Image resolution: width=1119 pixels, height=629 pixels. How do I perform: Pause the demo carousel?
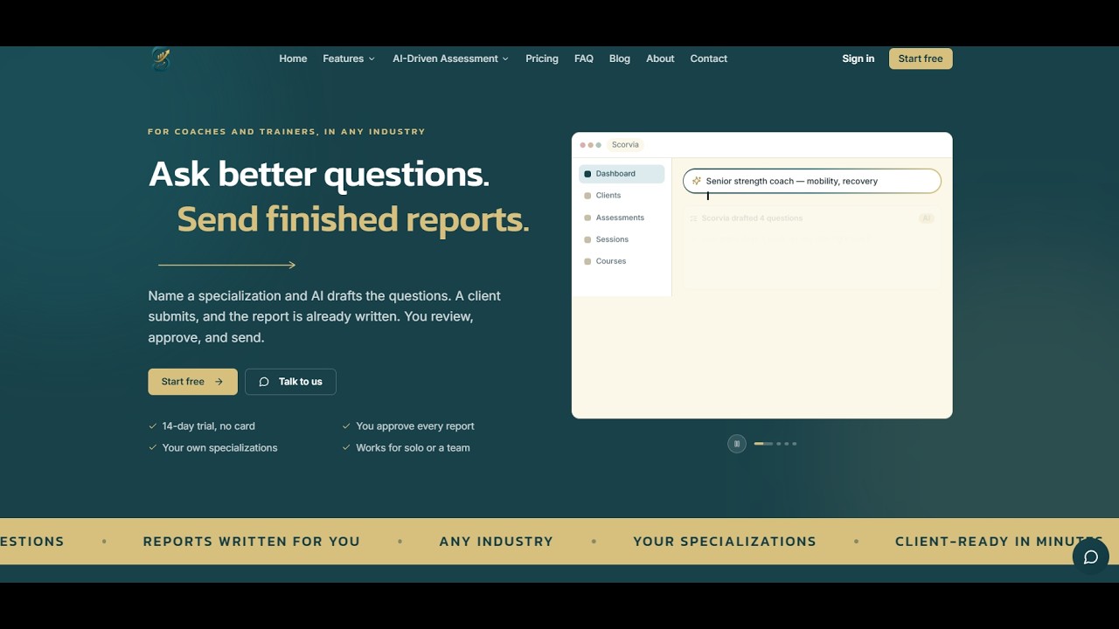[737, 444]
